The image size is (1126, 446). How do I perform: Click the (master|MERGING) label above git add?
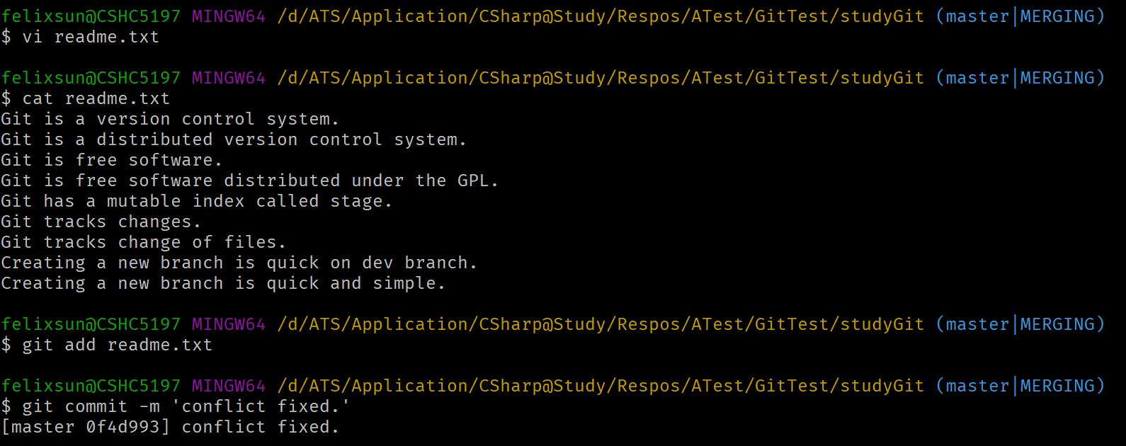1020,324
